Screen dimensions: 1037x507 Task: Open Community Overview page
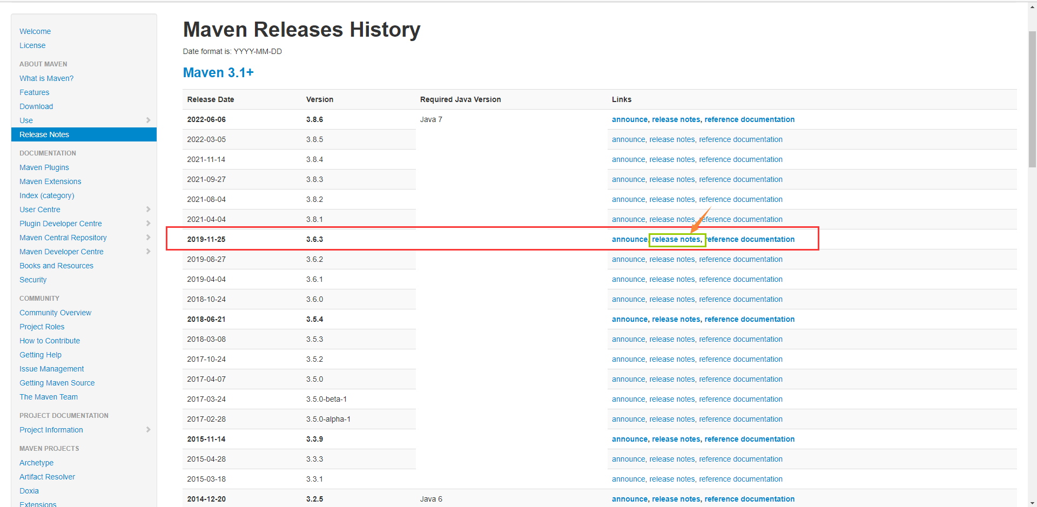click(x=55, y=313)
